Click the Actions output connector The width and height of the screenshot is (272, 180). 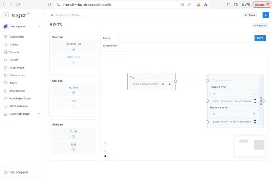click(x=264, y=101)
